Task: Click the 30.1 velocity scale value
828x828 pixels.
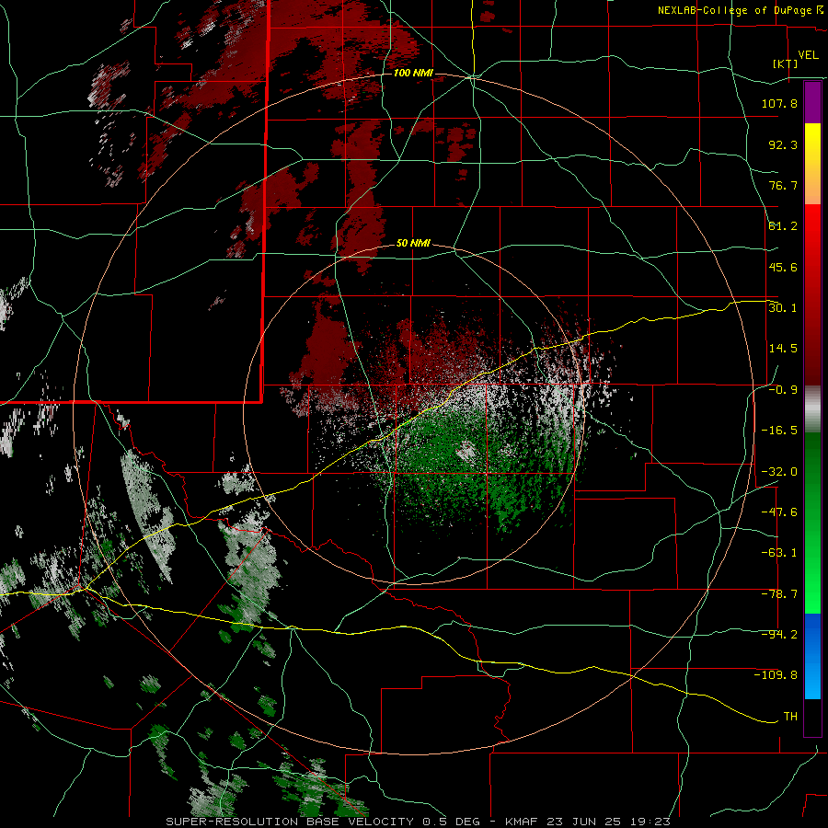Action: click(x=783, y=307)
